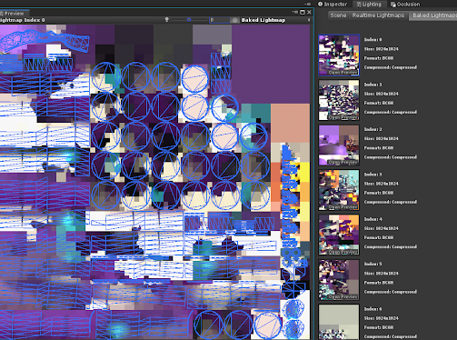Screen dimensions: 457x340
Task: Focus the exposure value field
Action: [x=219, y=20]
